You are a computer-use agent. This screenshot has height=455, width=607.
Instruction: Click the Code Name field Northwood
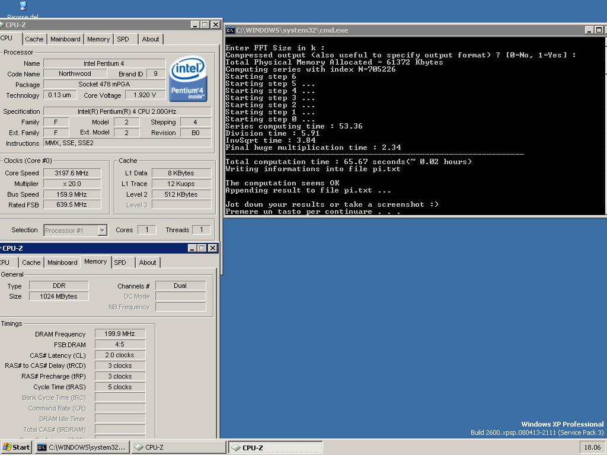tap(75, 73)
